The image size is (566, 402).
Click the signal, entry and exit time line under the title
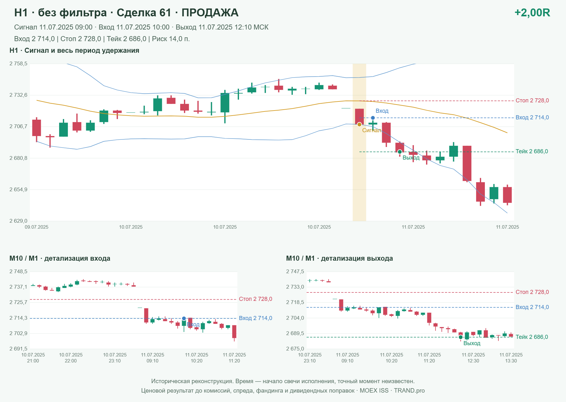click(141, 27)
